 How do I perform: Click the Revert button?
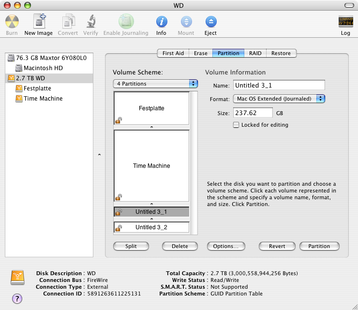[277, 246]
